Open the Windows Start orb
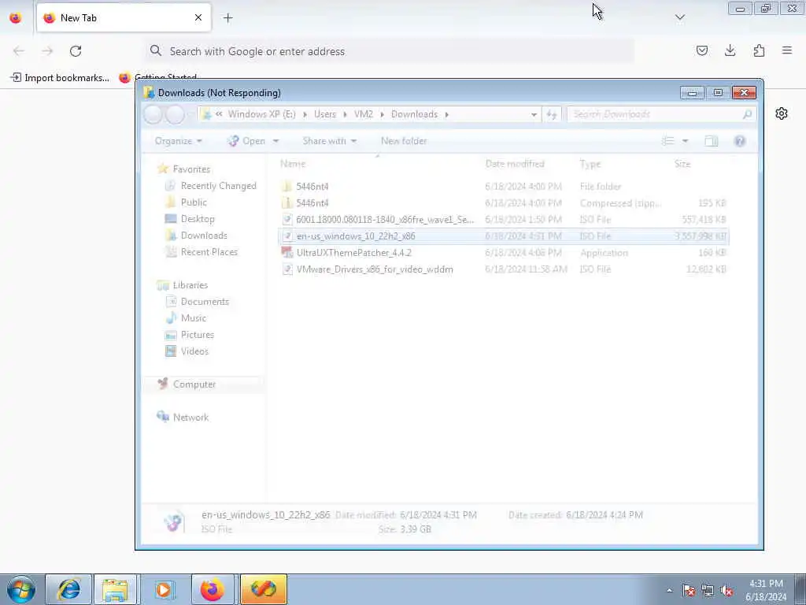 20,589
